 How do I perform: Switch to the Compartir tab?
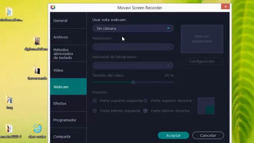(68, 136)
